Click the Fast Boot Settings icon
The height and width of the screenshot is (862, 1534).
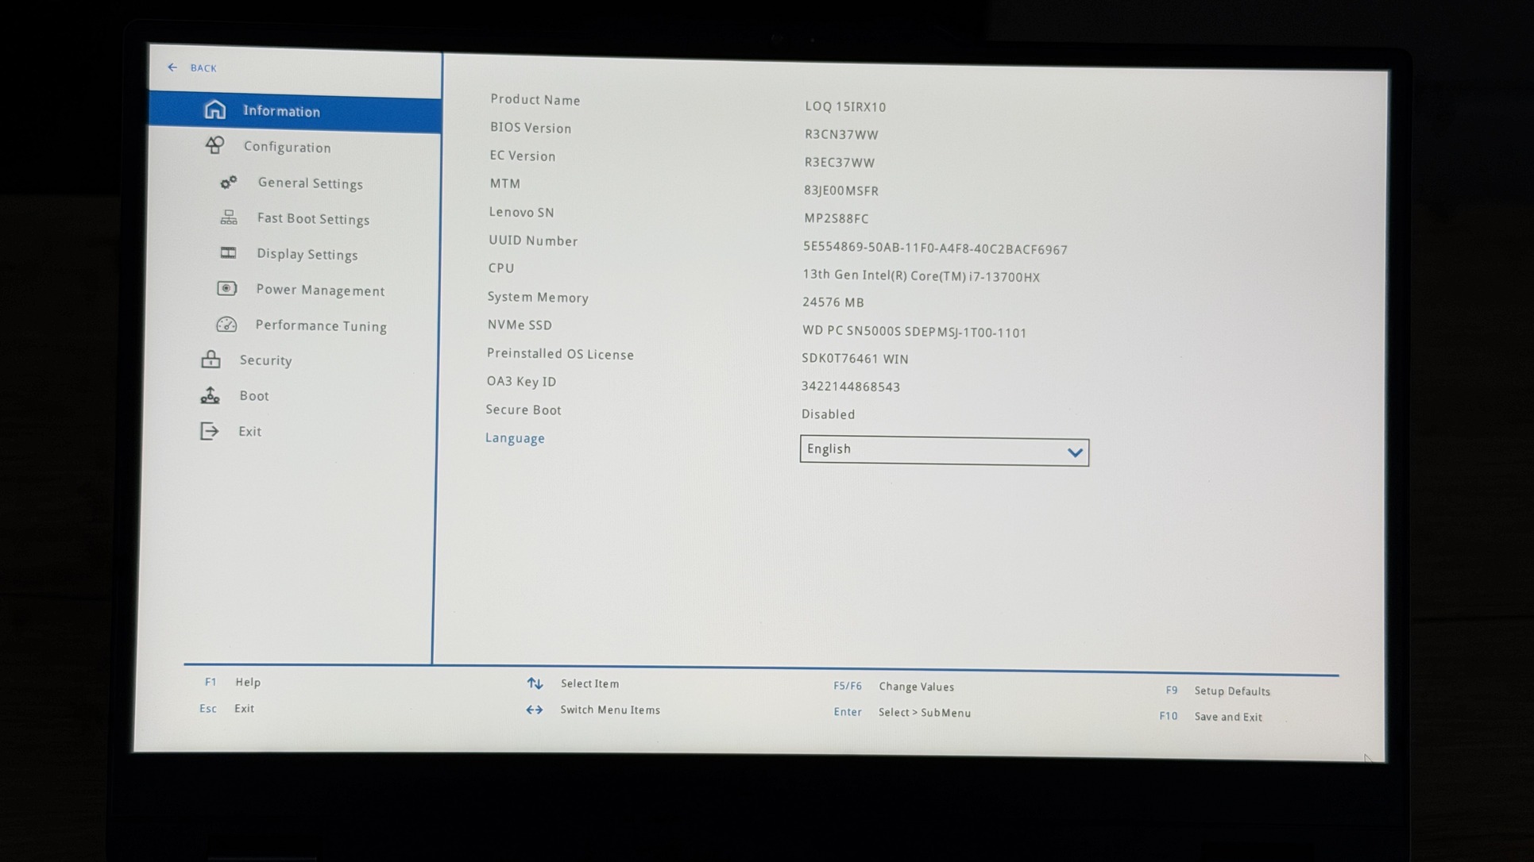tap(229, 217)
